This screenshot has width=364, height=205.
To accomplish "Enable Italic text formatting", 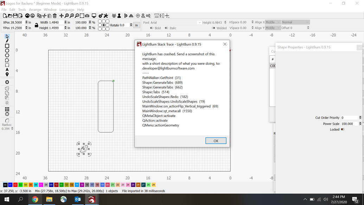I will (170, 28).
